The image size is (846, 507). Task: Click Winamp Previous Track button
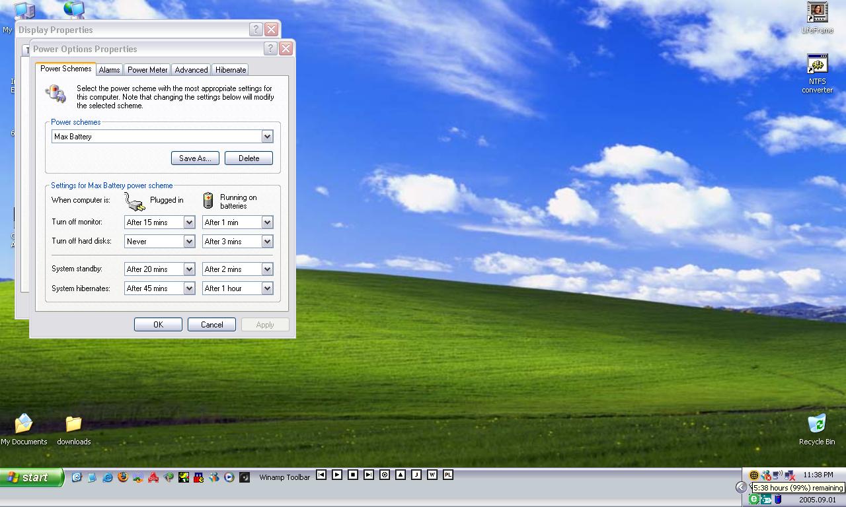[x=321, y=475]
